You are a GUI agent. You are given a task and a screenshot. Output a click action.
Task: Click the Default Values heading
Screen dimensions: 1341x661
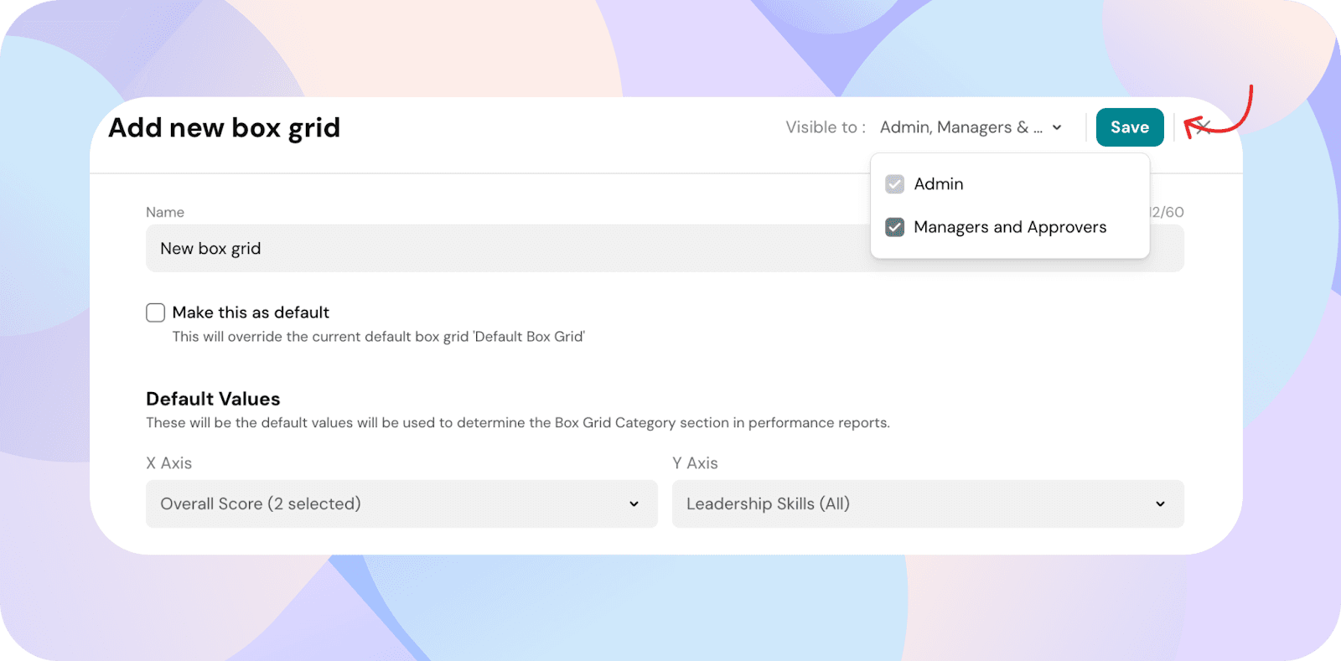tap(213, 399)
